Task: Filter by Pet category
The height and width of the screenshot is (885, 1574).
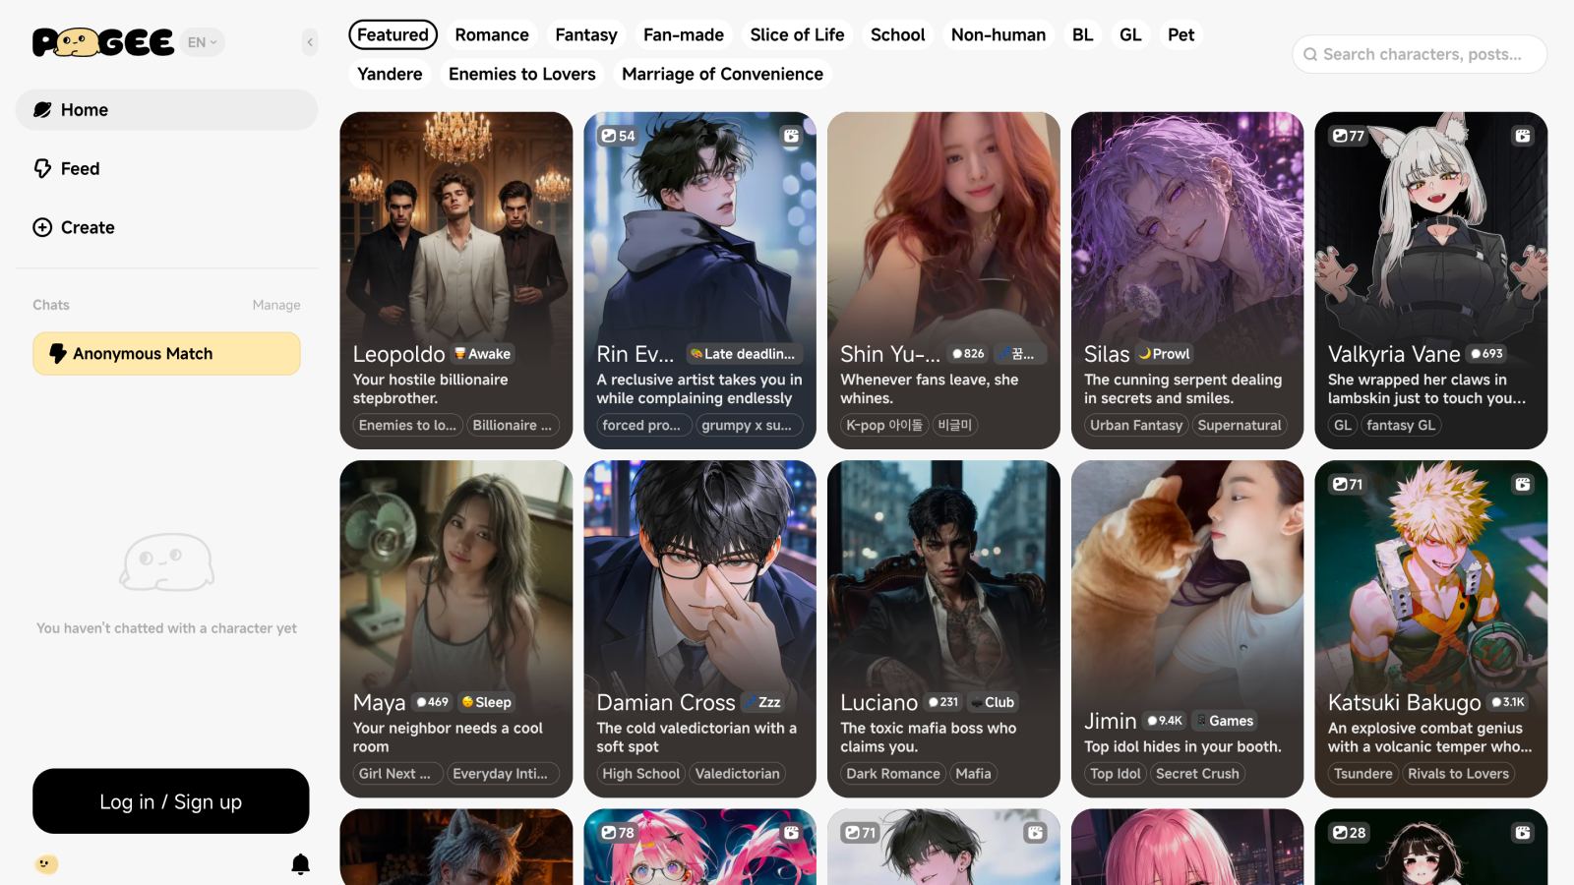Action: point(1181,34)
